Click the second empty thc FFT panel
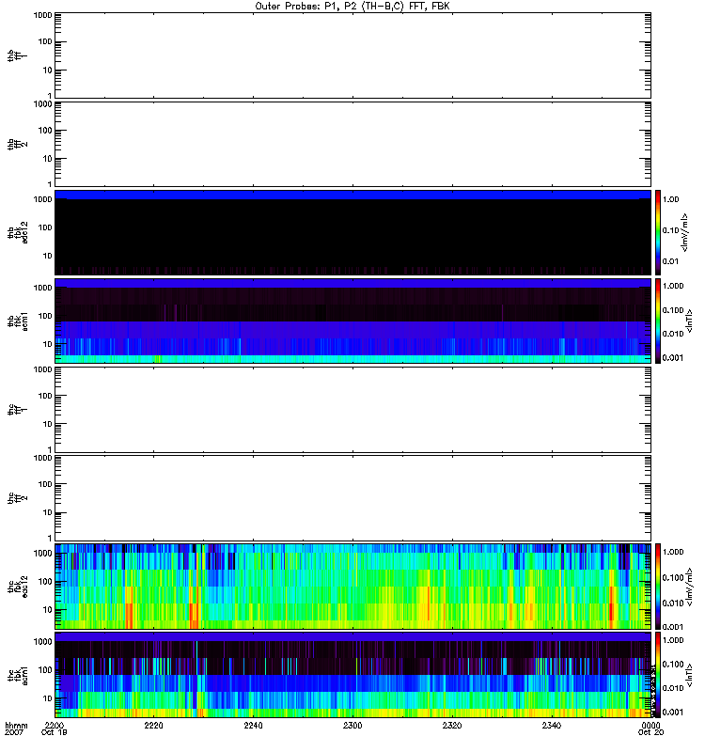 [352, 497]
